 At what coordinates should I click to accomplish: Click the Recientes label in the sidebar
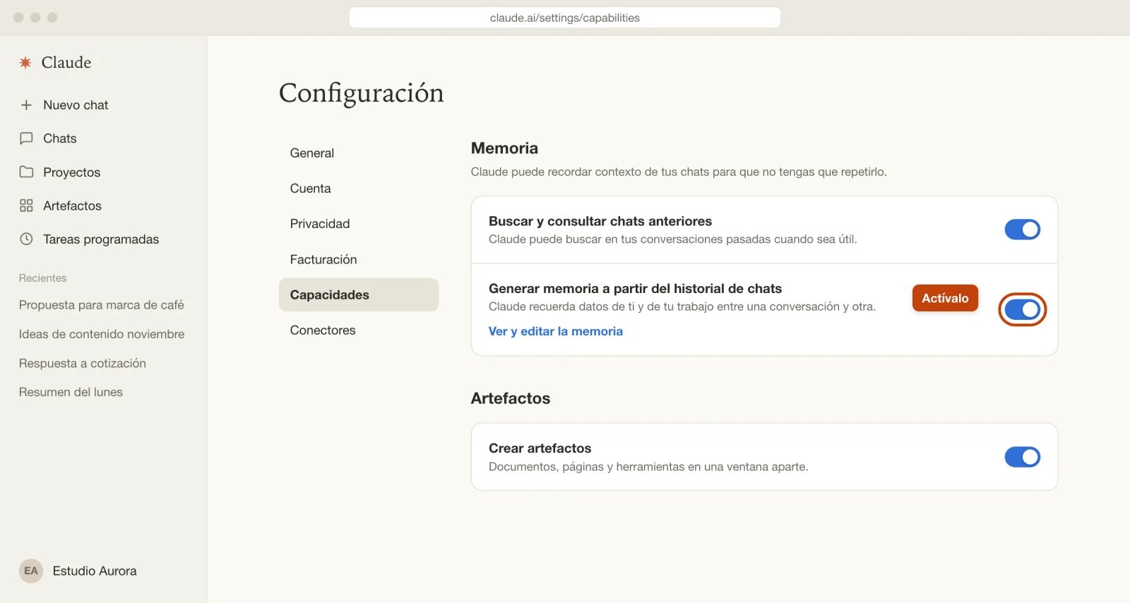[42, 278]
